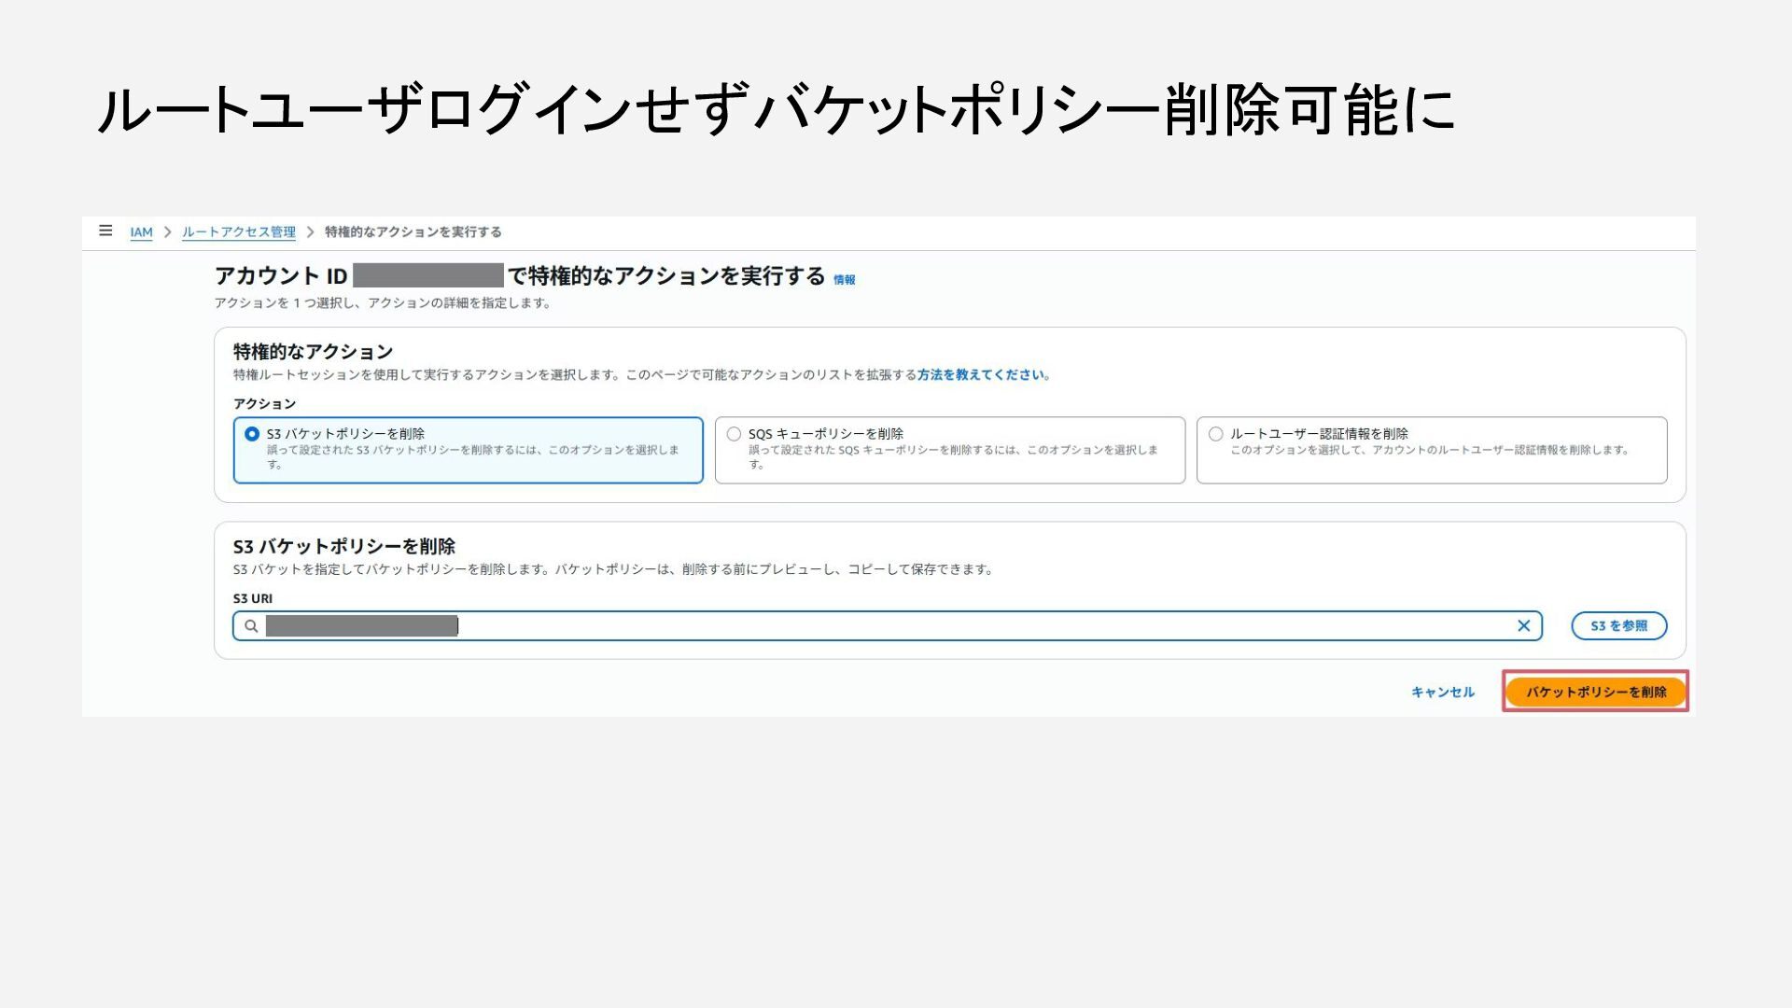Click the 情報 info link by heading

844,280
